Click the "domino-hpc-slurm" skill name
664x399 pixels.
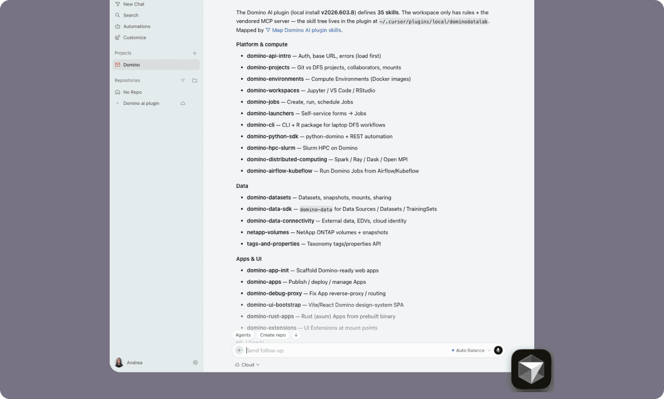(x=271, y=148)
